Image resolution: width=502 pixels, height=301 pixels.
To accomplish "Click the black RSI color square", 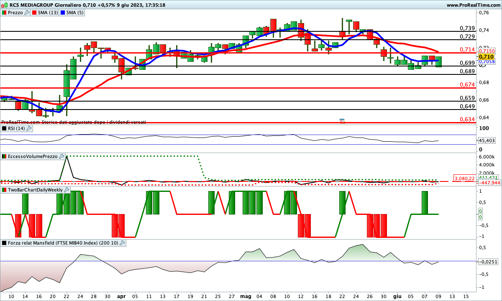I will [x=4, y=128].
